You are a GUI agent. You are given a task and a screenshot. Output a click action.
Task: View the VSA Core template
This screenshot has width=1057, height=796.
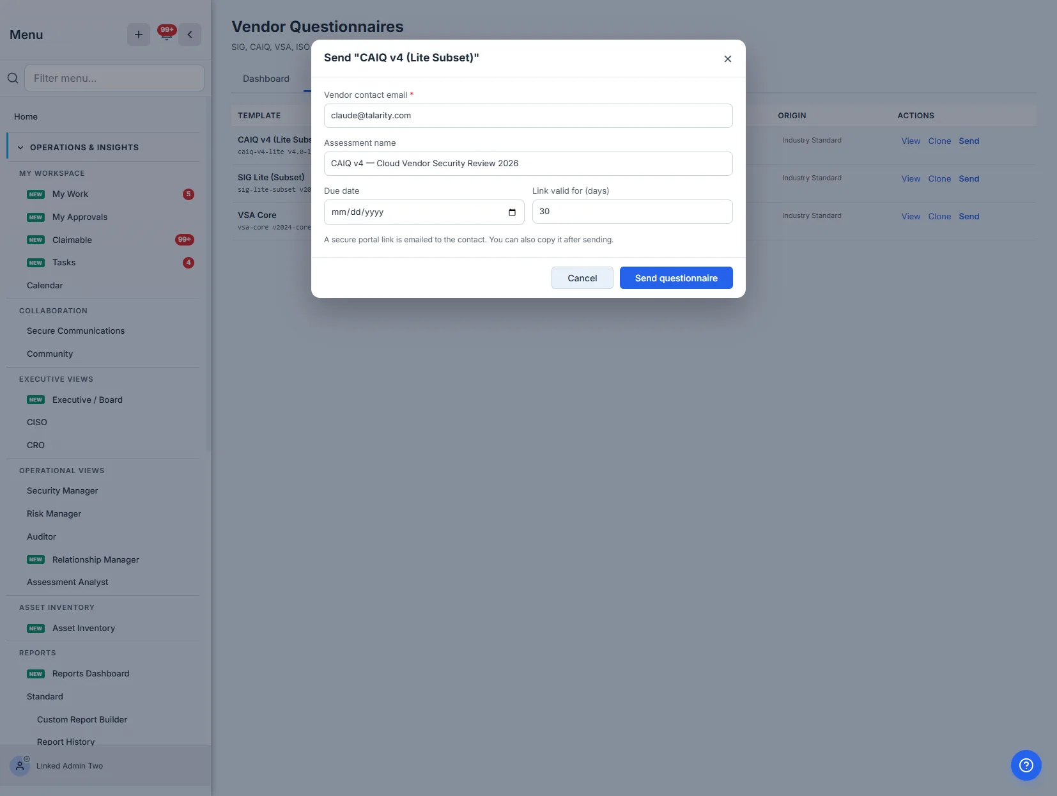(x=911, y=217)
